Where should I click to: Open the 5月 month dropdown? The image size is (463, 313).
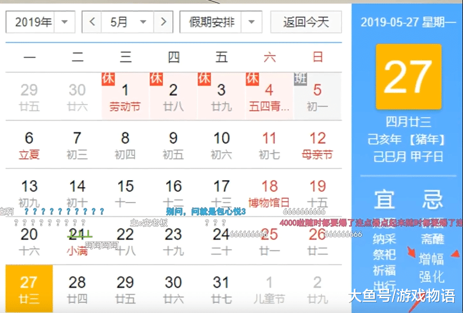point(128,22)
